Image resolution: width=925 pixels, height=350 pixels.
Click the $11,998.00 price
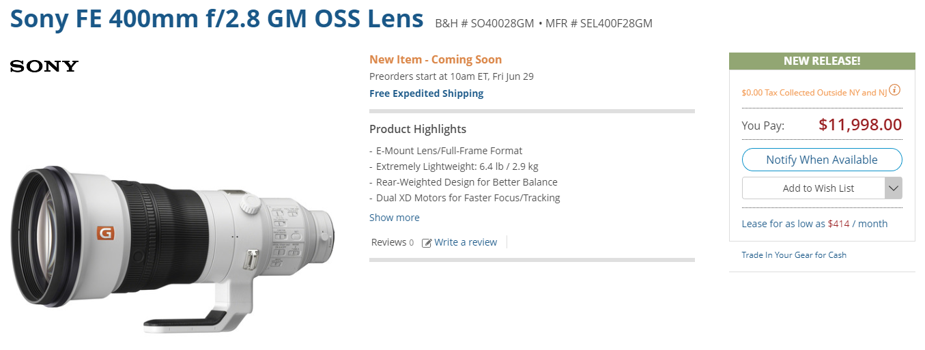859,125
